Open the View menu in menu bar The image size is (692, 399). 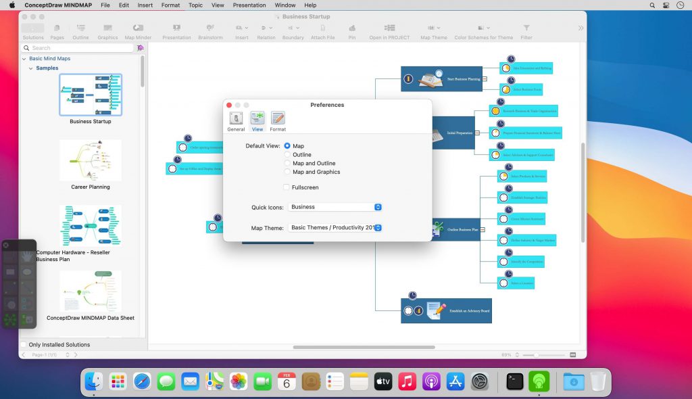click(x=217, y=5)
